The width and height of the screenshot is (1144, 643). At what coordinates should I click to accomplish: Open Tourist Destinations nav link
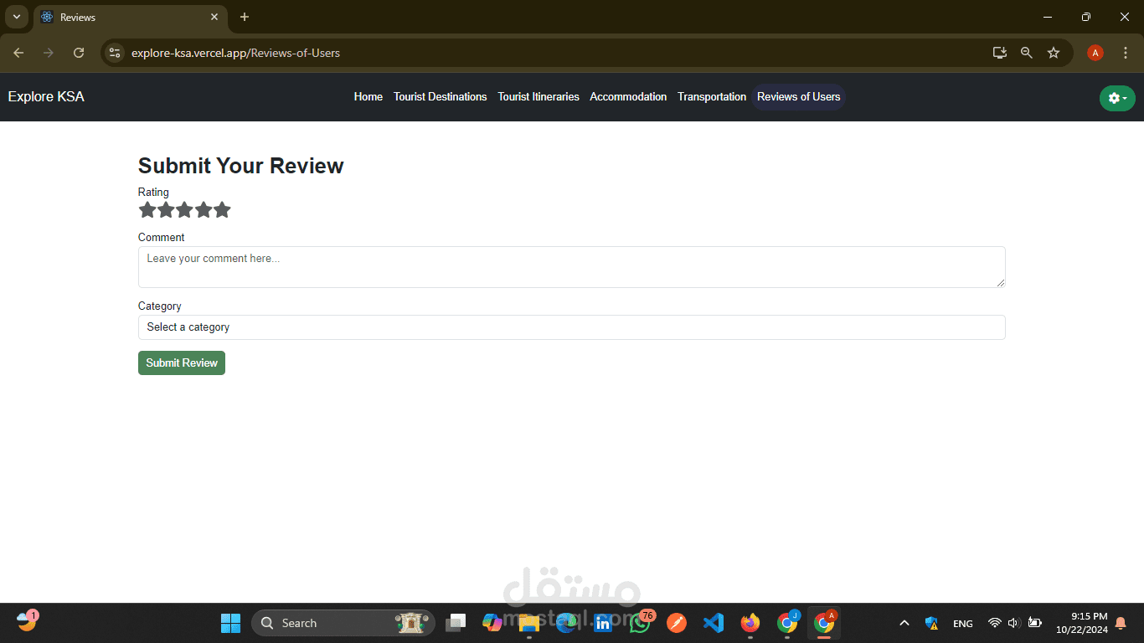441,97
